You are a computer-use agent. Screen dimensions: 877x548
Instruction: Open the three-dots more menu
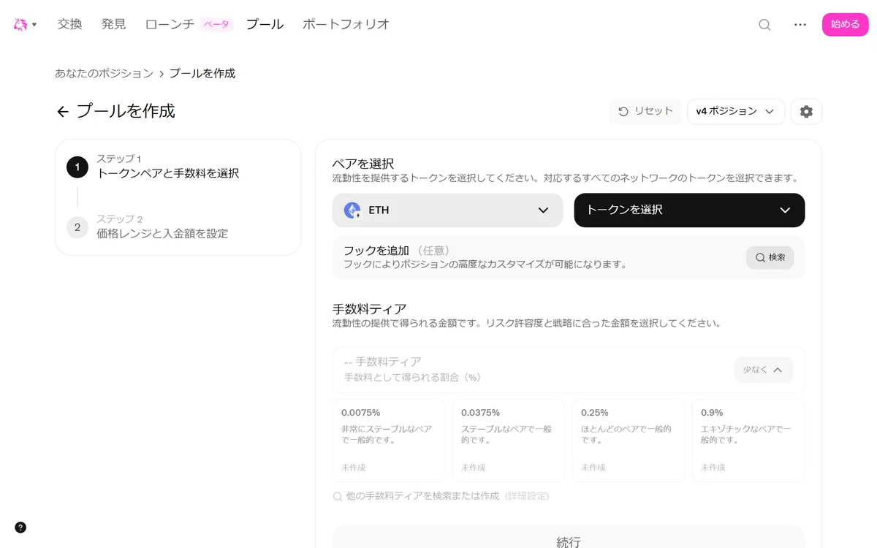800,24
